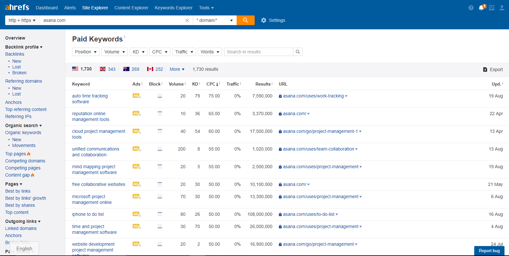
Task: Click the asana.com domain input field
Action: [112, 20]
